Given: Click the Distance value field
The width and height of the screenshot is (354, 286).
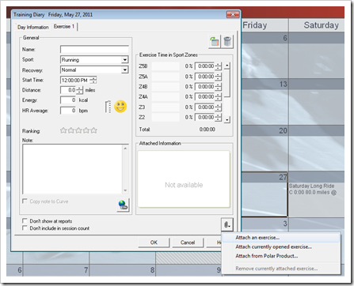Looking at the screenshot, I should point(68,90).
